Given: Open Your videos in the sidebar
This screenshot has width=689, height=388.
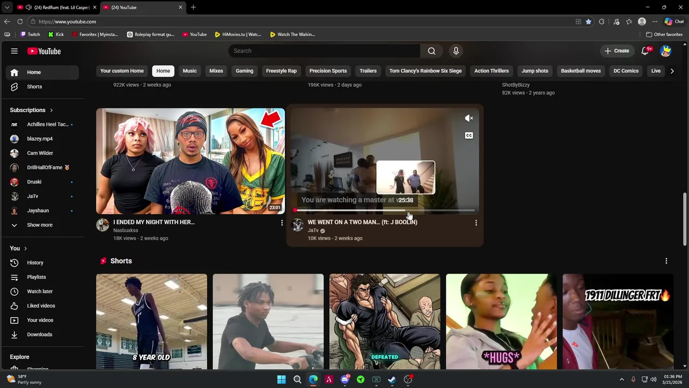Looking at the screenshot, I should click(x=43, y=320).
